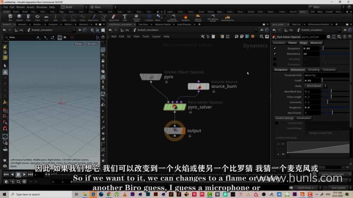Open the Build desktop dropdown
Viewport: 353px width, 198px height.
pyautogui.click(x=74, y=7)
